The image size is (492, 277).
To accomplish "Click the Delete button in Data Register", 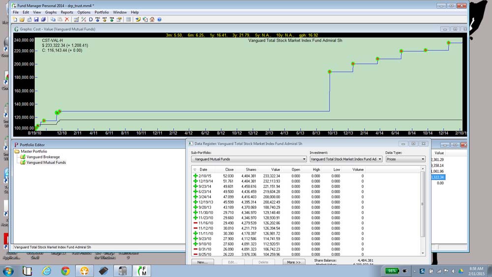I will tap(263, 262).
